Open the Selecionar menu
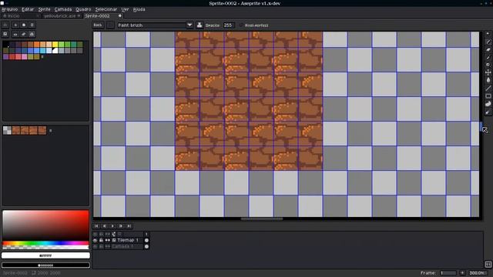 [x=106, y=9]
